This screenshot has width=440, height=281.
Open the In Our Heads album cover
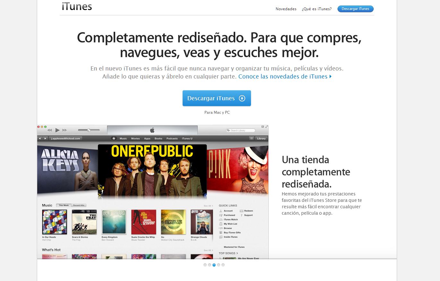55,222
